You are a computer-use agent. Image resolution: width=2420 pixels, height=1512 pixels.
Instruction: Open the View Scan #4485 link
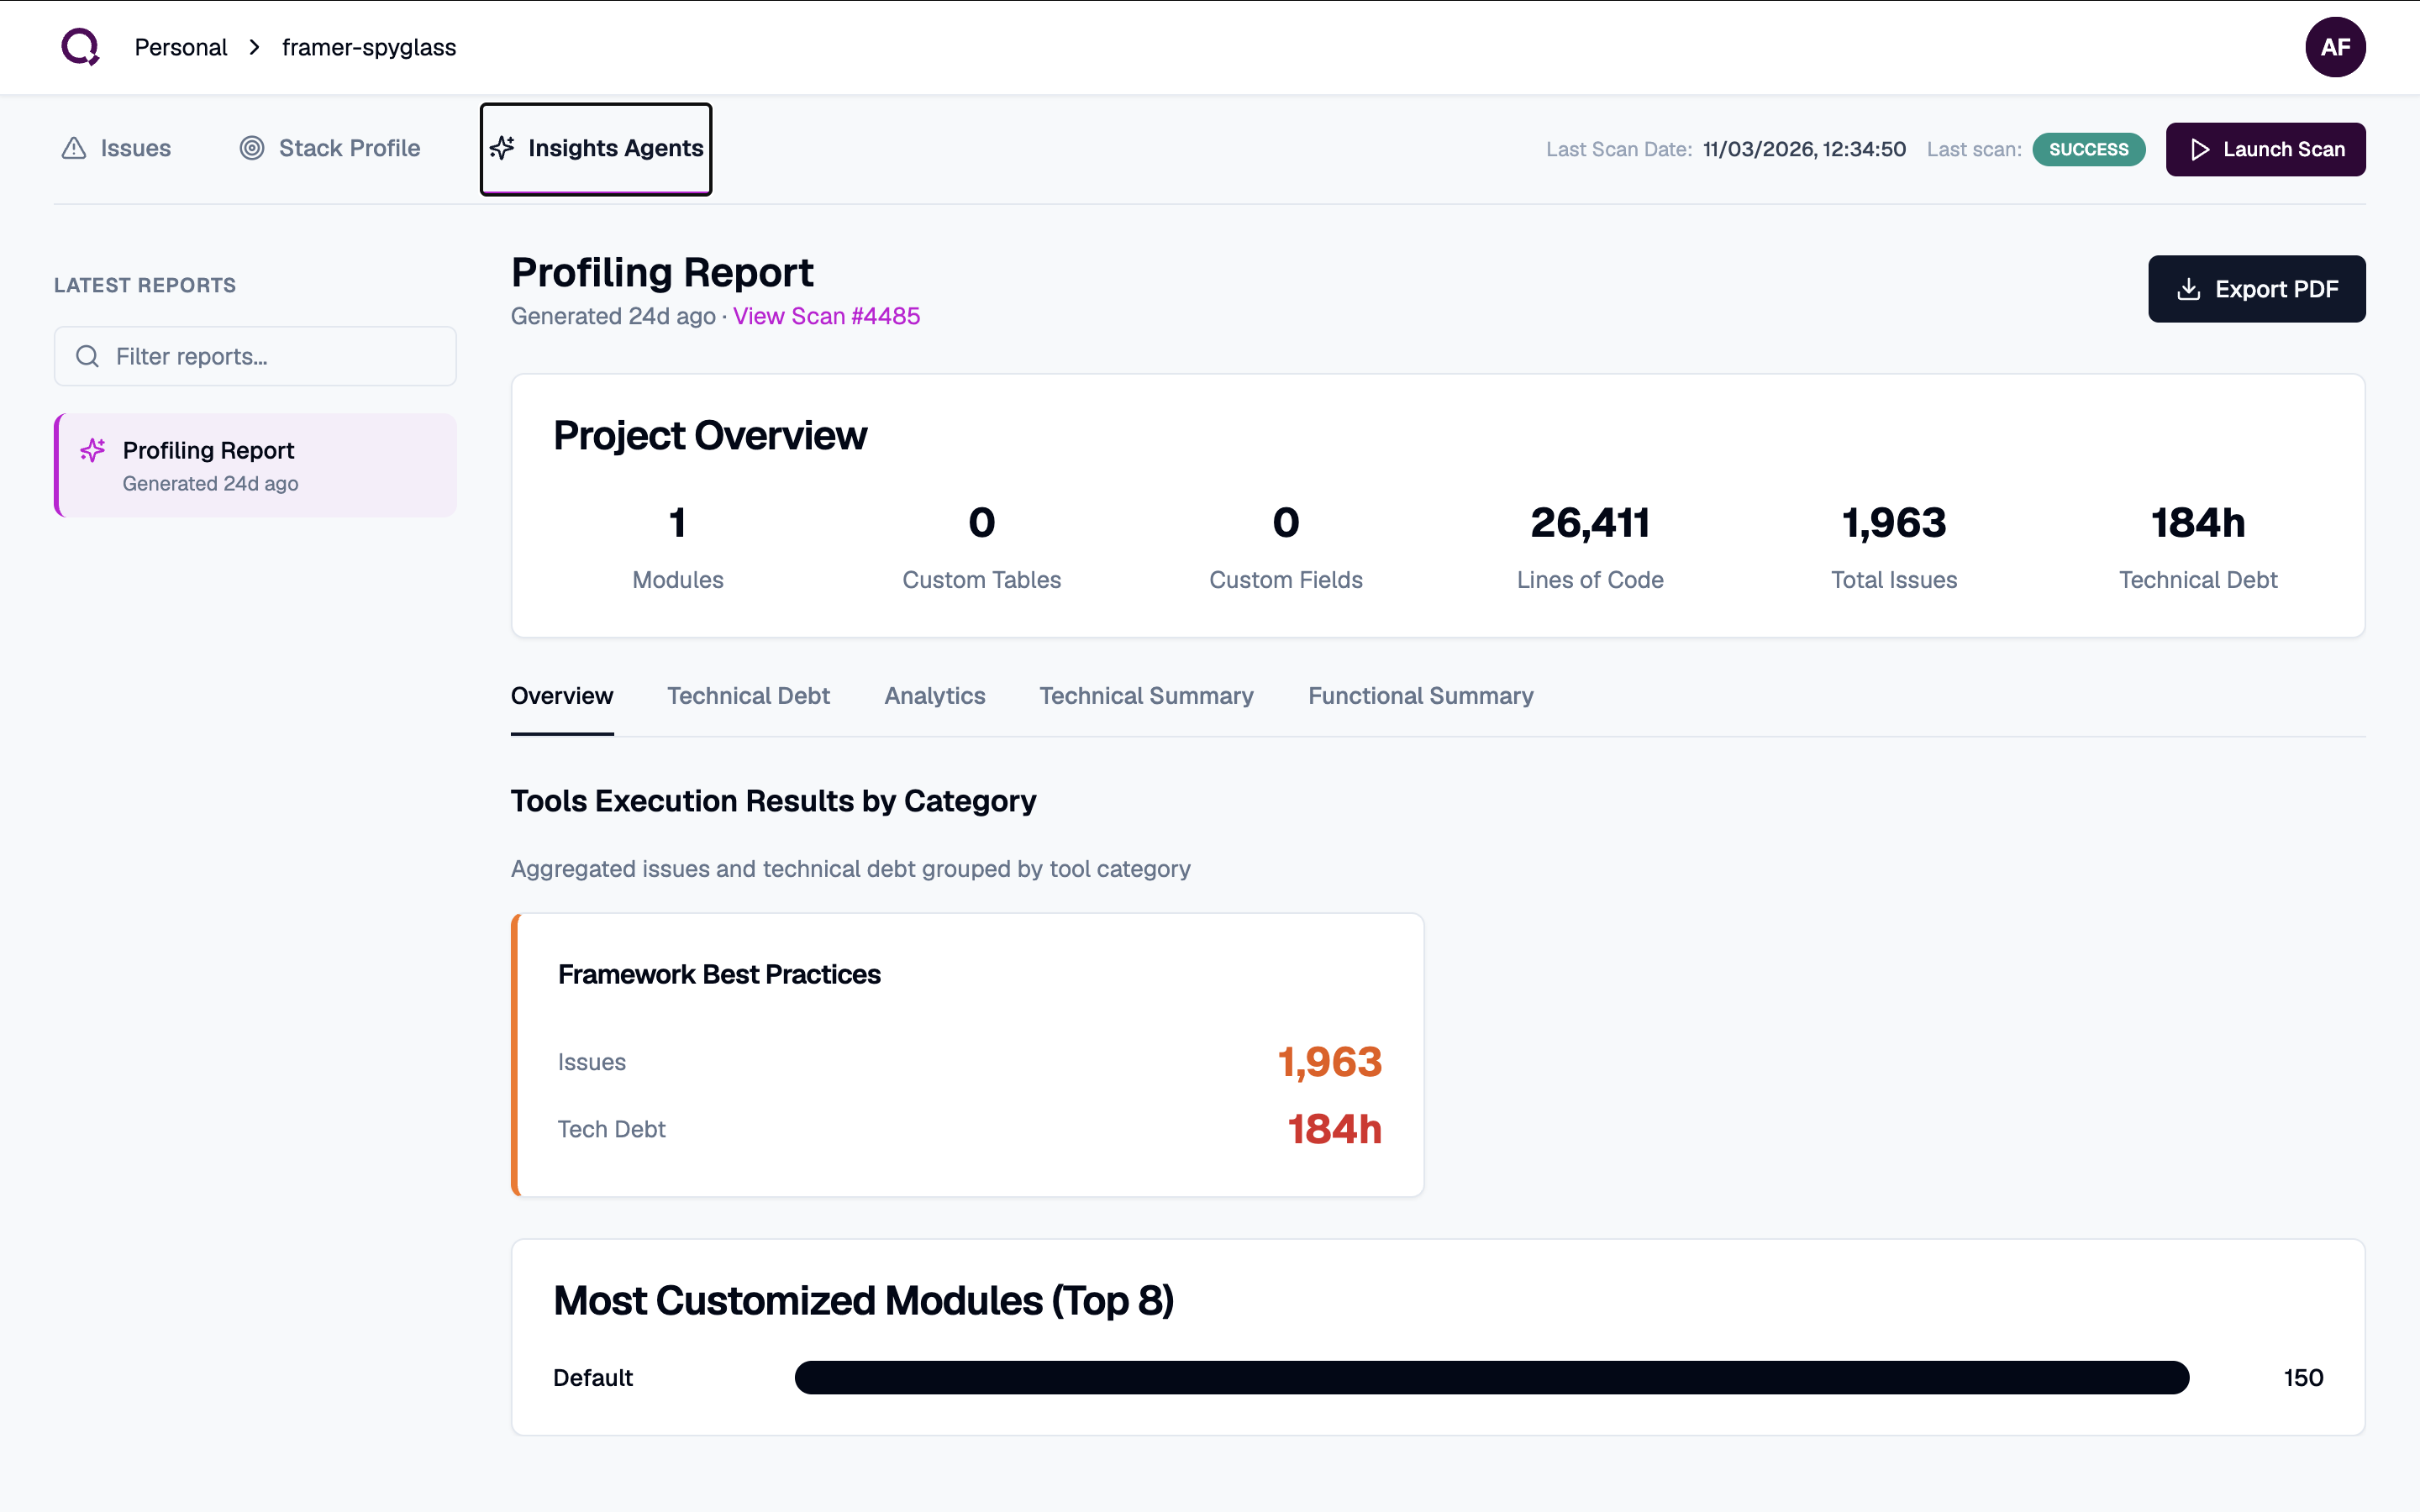pyautogui.click(x=826, y=317)
